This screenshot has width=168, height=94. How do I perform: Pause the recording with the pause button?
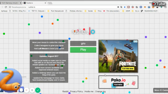(32, 90)
